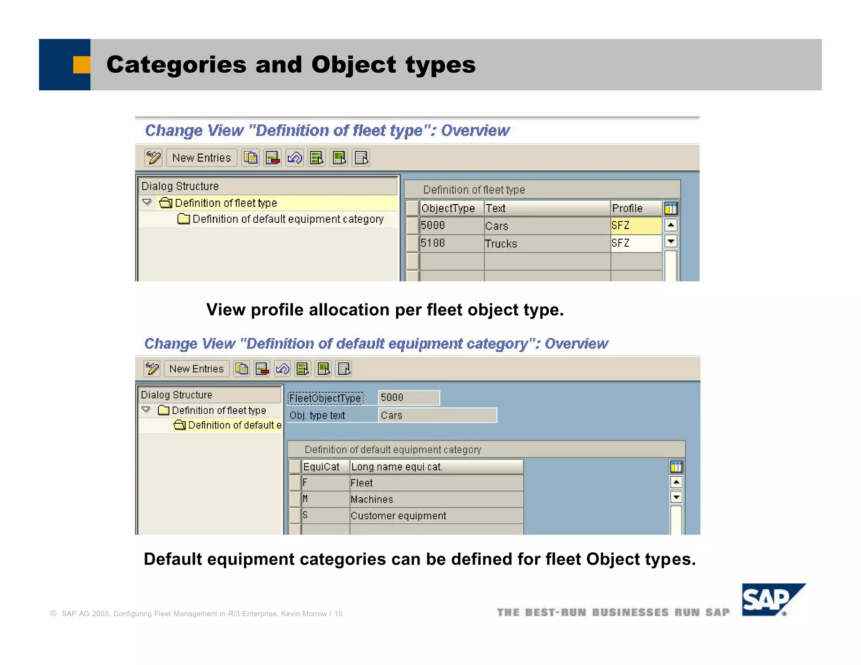
Task: Select row checkbox for object type 5000
Action: click(413, 226)
